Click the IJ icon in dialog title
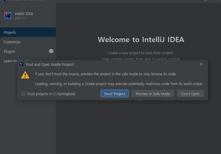The width and height of the screenshot is (221, 154). (x=21, y=64)
